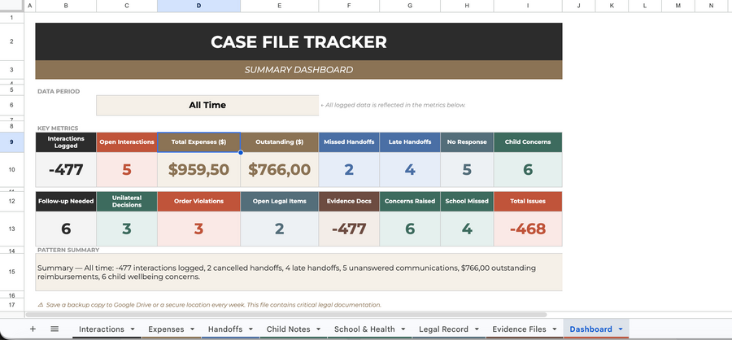Image resolution: width=732 pixels, height=340 pixels.
Task: Click the 'KEY METRICS' label
Action: [x=58, y=128]
